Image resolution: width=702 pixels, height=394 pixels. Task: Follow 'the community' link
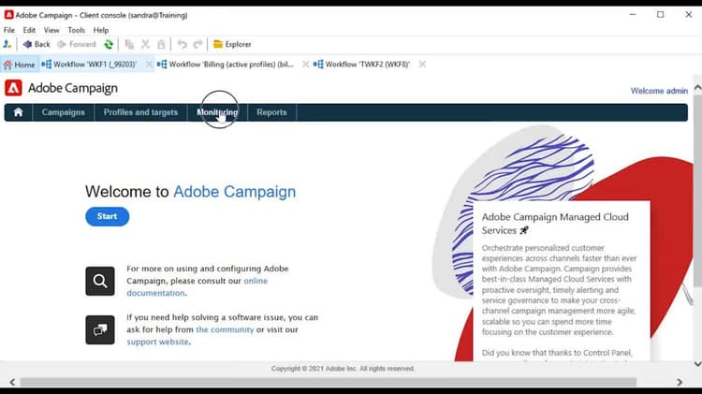pyautogui.click(x=225, y=329)
